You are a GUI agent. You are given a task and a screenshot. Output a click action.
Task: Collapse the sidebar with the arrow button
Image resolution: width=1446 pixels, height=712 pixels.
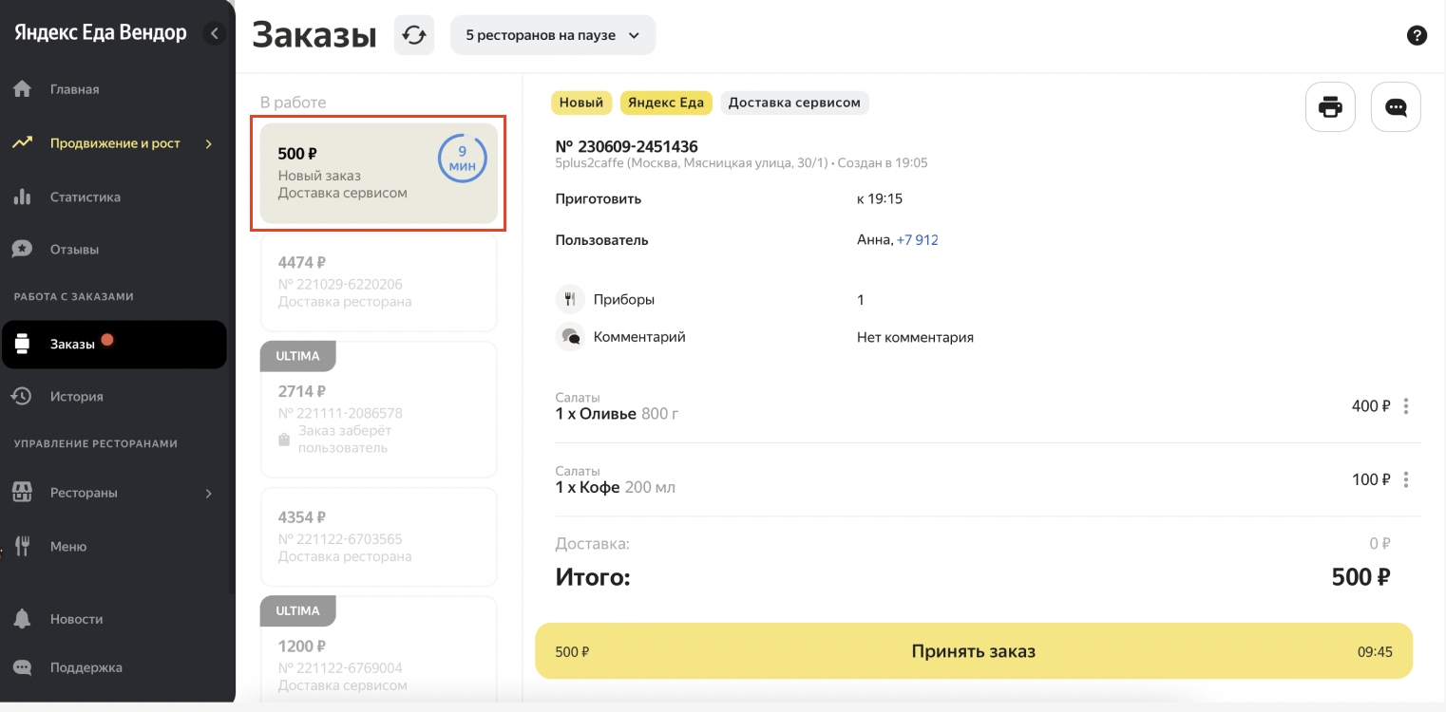click(x=215, y=33)
